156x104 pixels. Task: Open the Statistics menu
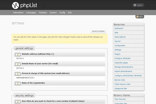(43, 12)
